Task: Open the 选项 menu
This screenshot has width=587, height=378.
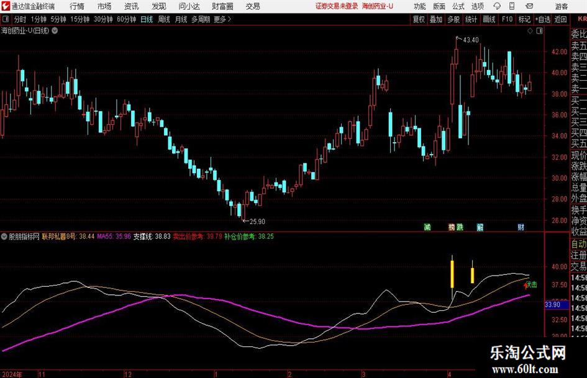Action: (x=477, y=6)
